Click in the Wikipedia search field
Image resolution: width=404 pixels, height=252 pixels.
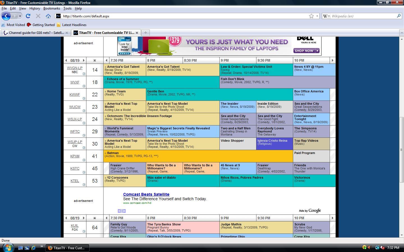point(363,16)
